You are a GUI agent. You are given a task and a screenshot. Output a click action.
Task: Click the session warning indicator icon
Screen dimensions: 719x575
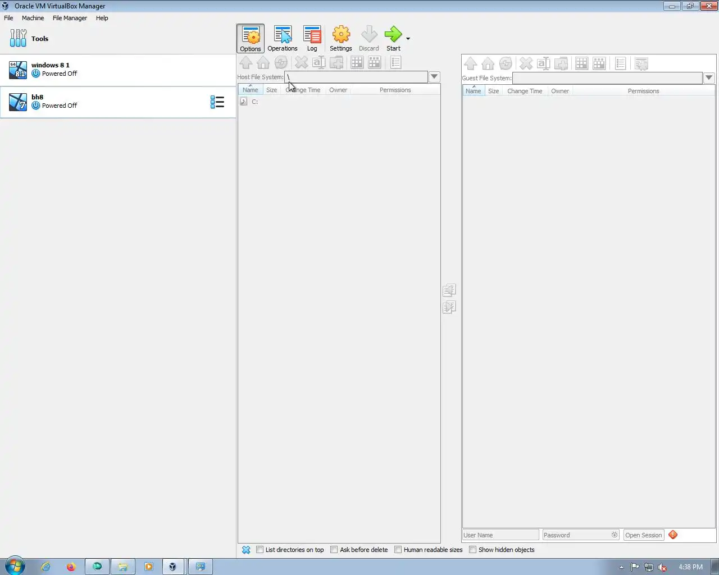[673, 535]
